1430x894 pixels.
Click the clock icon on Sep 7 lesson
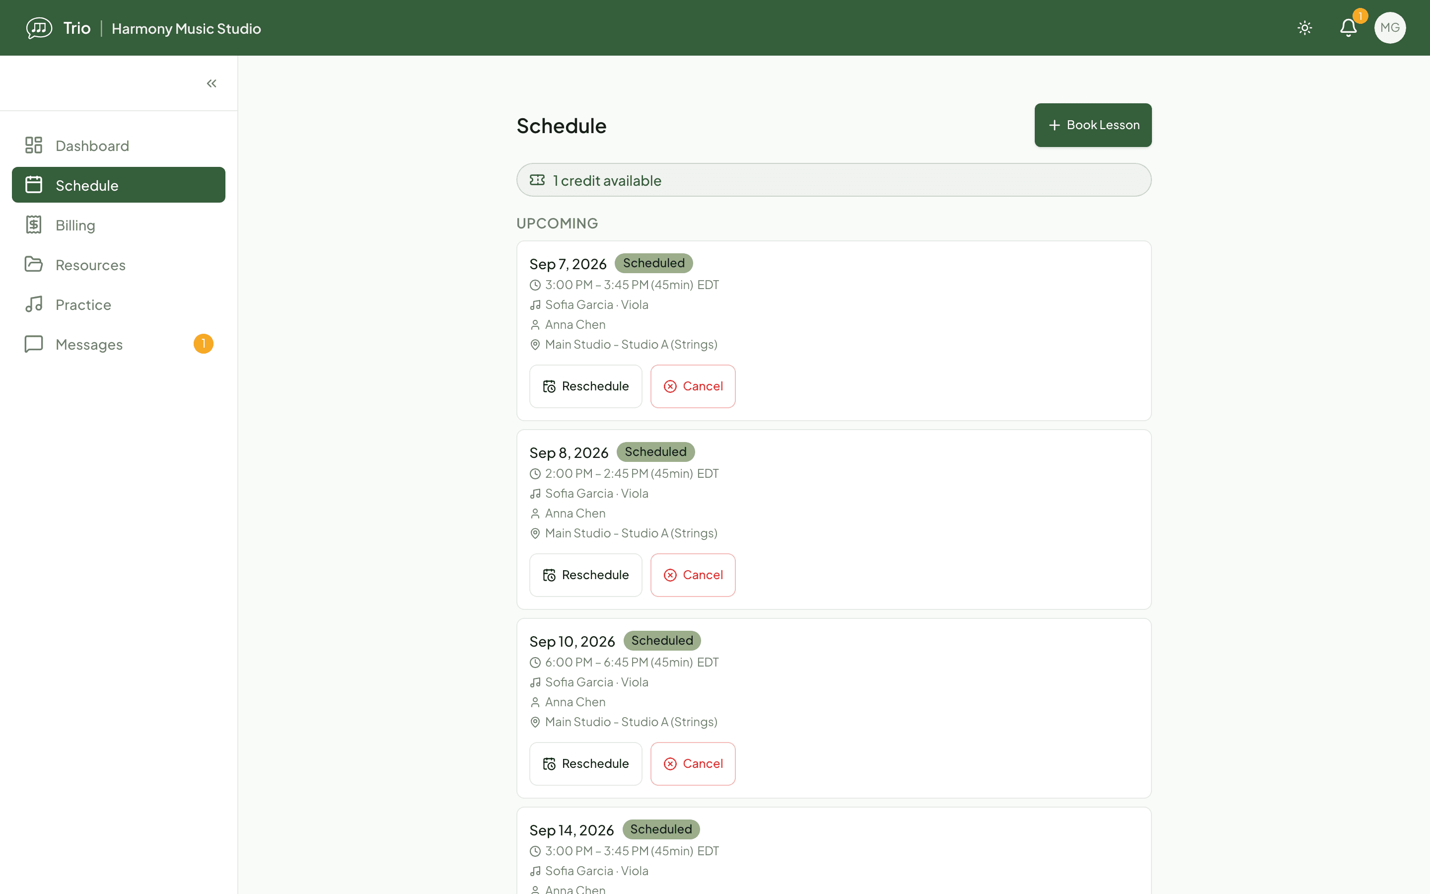pyautogui.click(x=535, y=285)
